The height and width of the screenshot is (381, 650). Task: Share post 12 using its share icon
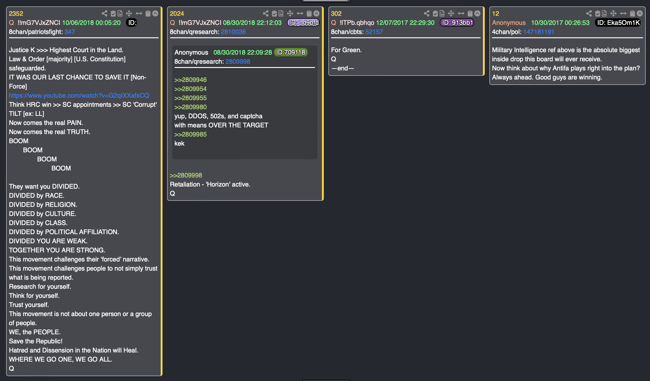pyautogui.click(x=589, y=13)
